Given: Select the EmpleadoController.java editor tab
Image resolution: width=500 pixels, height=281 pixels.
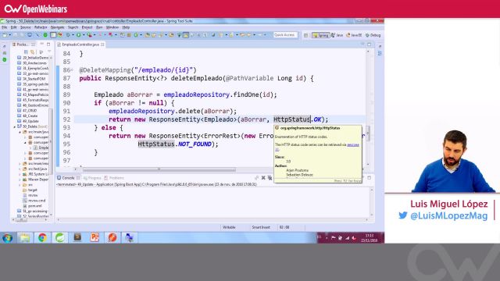Looking at the screenshot, I should pos(80,44).
